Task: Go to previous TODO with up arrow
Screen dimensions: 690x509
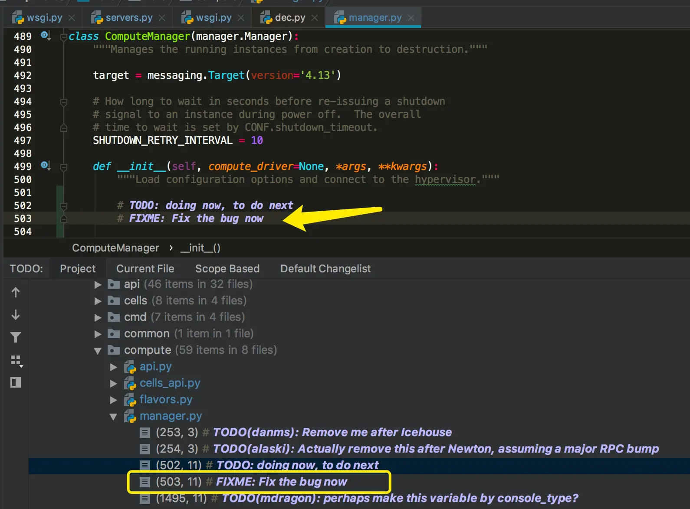Action: click(x=16, y=293)
